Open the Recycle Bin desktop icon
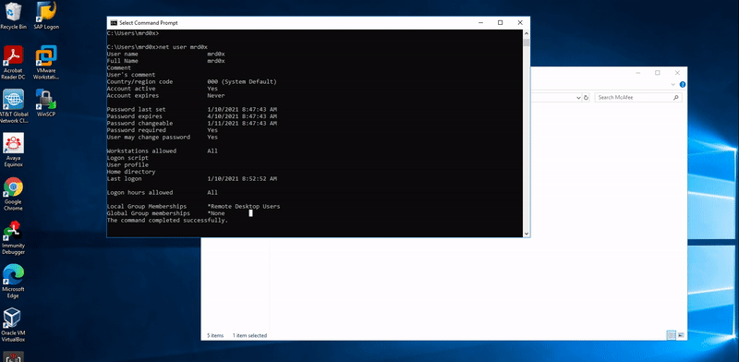739x362 pixels. 13,15
